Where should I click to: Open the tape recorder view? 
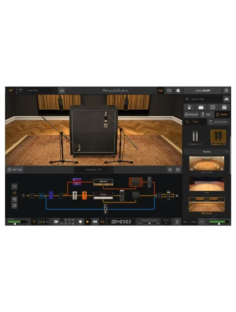[160, 90]
